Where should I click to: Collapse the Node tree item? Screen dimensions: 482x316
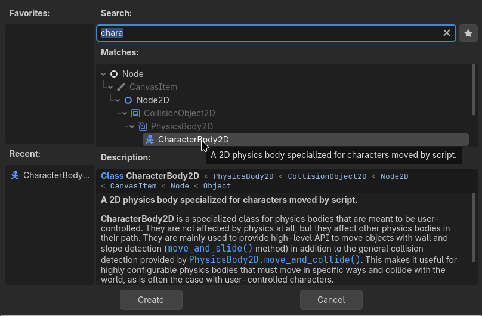point(103,74)
